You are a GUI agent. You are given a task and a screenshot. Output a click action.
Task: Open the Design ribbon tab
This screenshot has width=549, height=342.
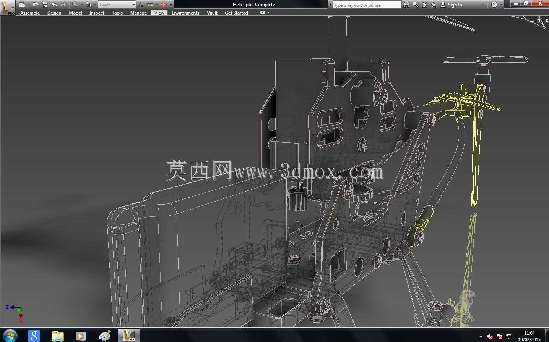[54, 13]
